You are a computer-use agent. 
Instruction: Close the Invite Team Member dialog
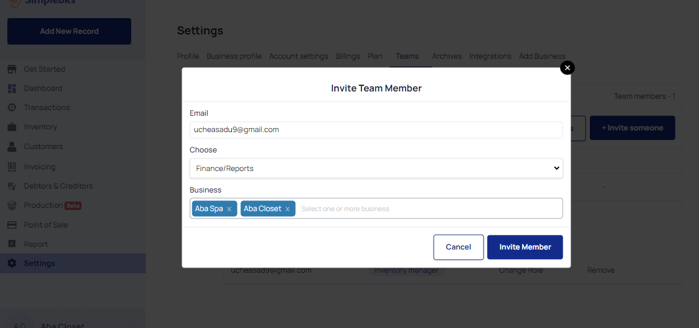coord(567,68)
